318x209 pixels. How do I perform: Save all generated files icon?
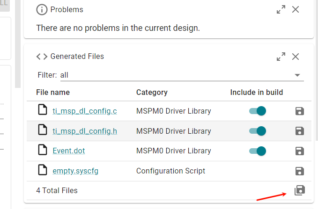click(x=300, y=190)
